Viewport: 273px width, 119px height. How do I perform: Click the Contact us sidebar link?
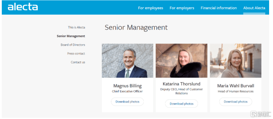point(78,62)
